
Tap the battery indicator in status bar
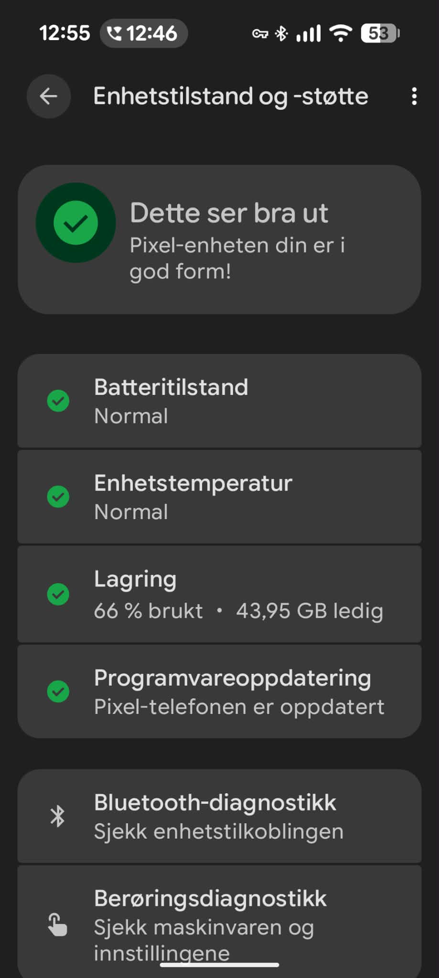[380, 33]
